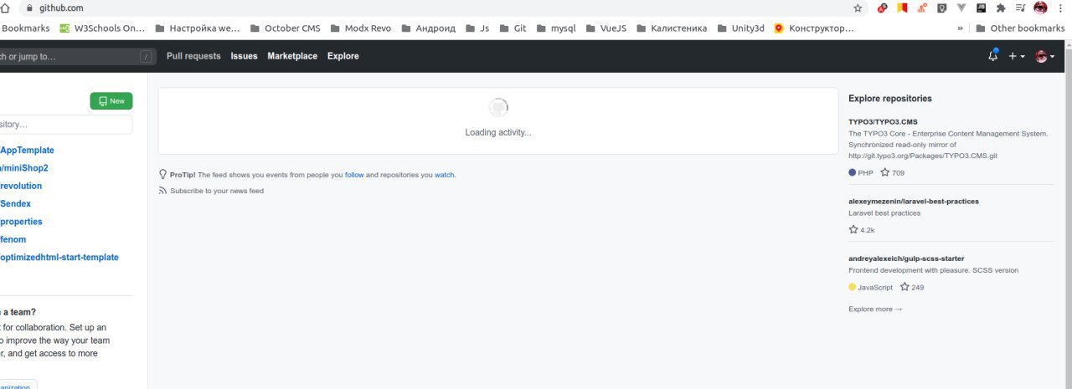Open the Chrome Extensions puzzle menu
Image resolution: width=1072 pixels, height=389 pixels.
[1000, 8]
